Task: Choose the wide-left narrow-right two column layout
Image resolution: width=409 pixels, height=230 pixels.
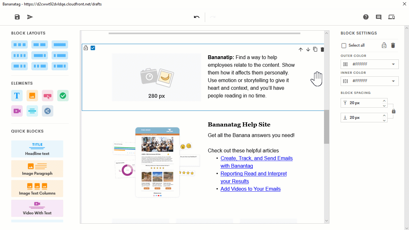Action: (x=40, y=55)
